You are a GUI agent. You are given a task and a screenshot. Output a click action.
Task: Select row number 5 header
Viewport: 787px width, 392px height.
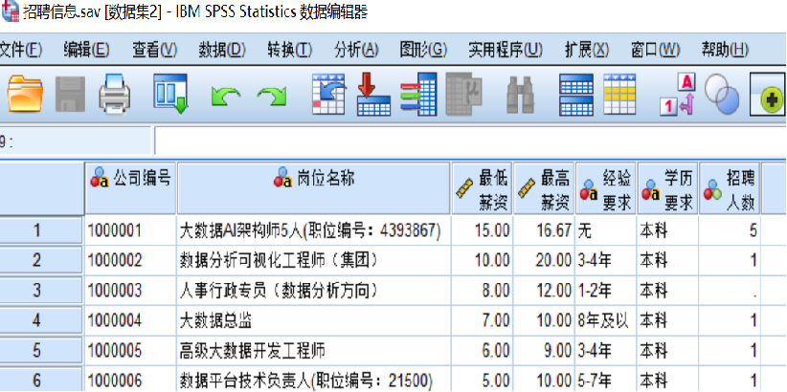coord(41,351)
